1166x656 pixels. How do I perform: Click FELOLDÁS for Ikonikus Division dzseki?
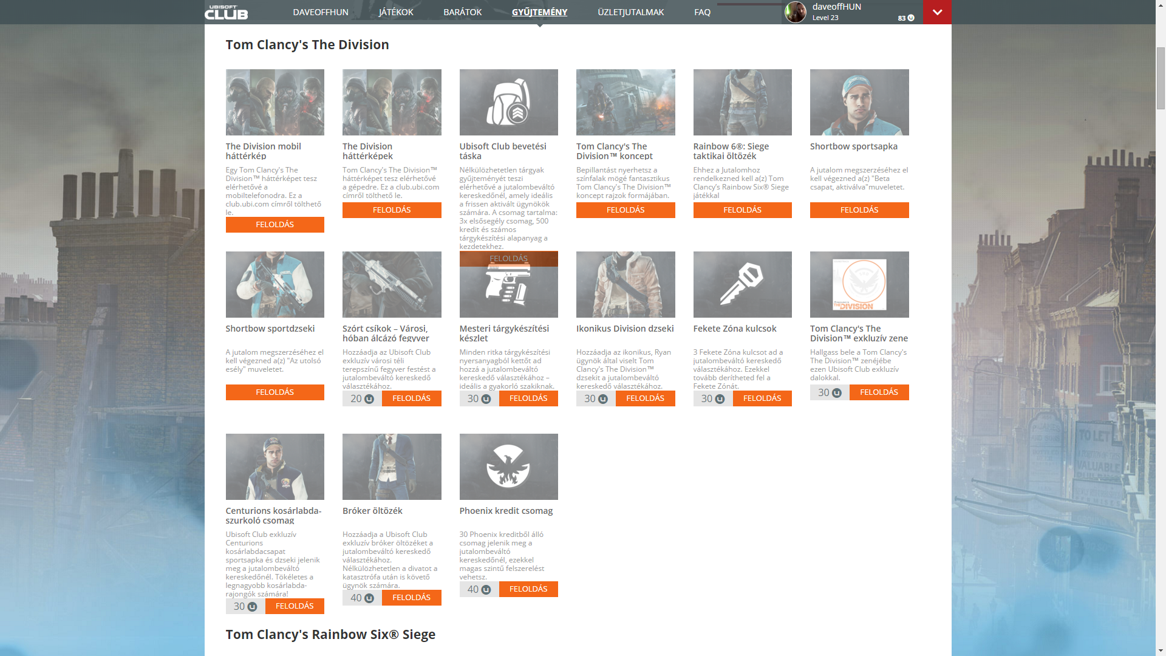(646, 398)
